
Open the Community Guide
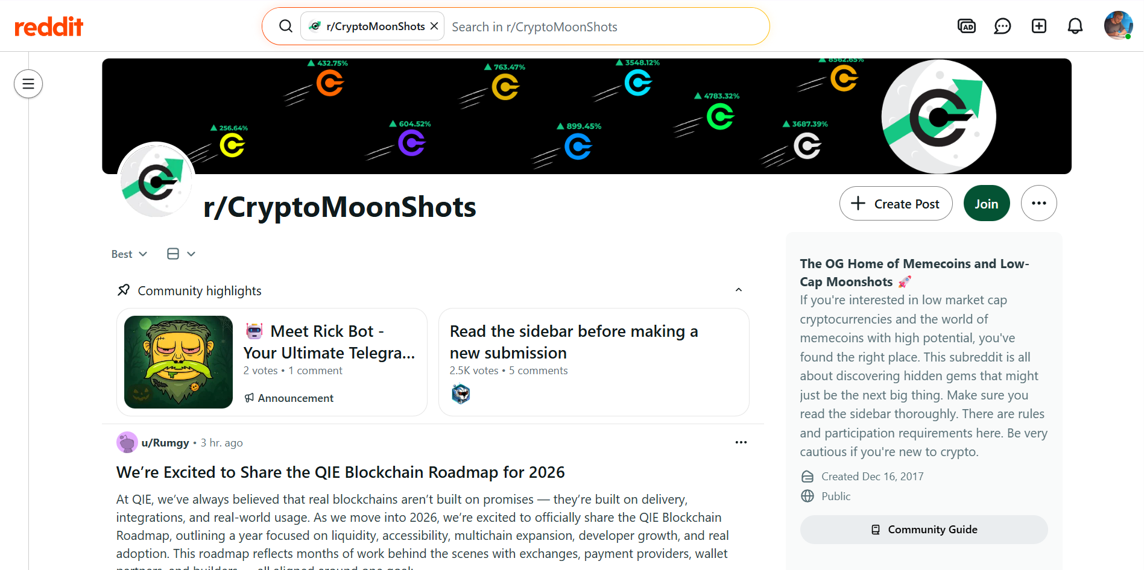(923, 530)
